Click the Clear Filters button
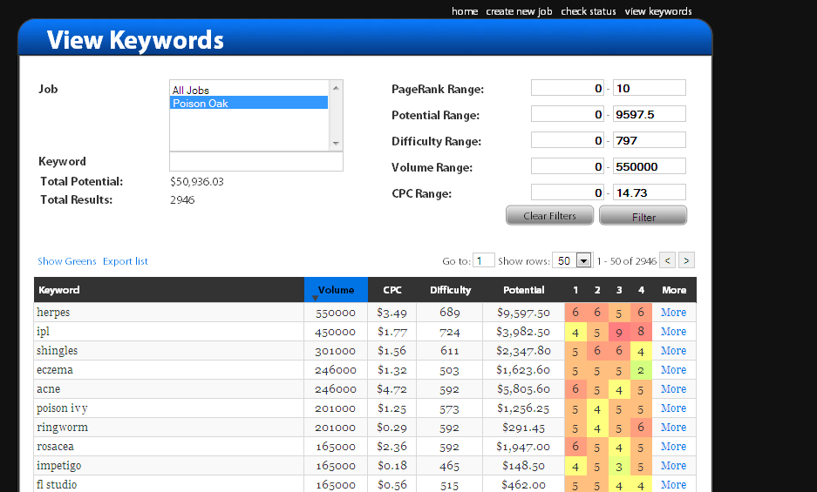Screen dimensions: 817x492 tap(549, 216)
